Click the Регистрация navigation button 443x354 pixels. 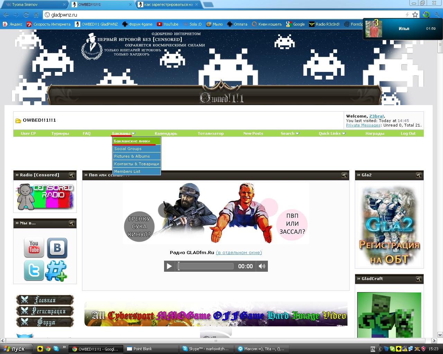coord(45,311)
